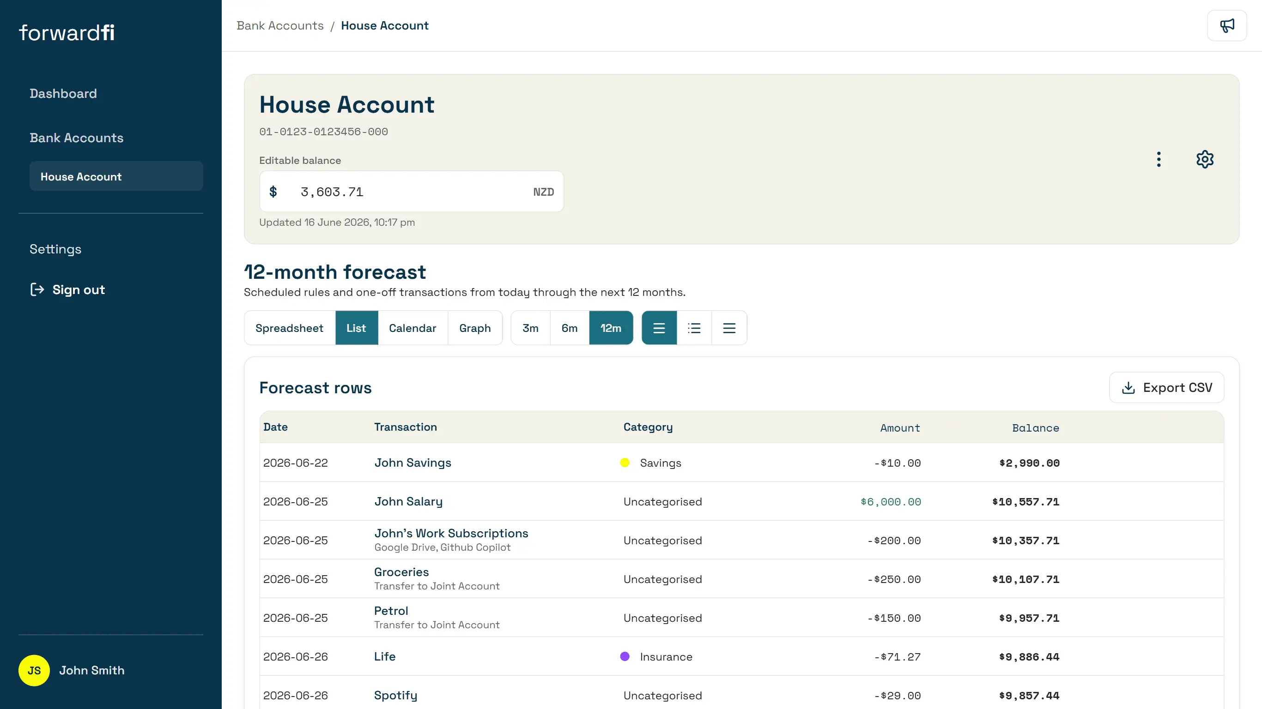Select the compact row density icon
This screenshot has width=1262, height=709.
(729, 328)
